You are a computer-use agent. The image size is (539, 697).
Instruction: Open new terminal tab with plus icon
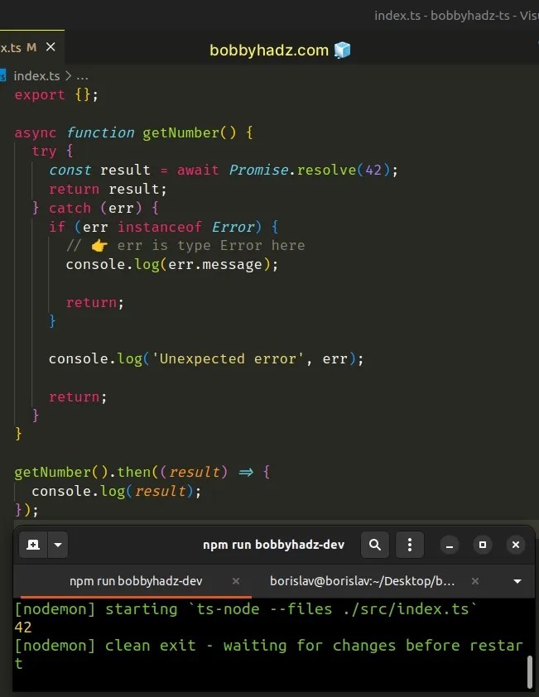click(x=33, y=545)
